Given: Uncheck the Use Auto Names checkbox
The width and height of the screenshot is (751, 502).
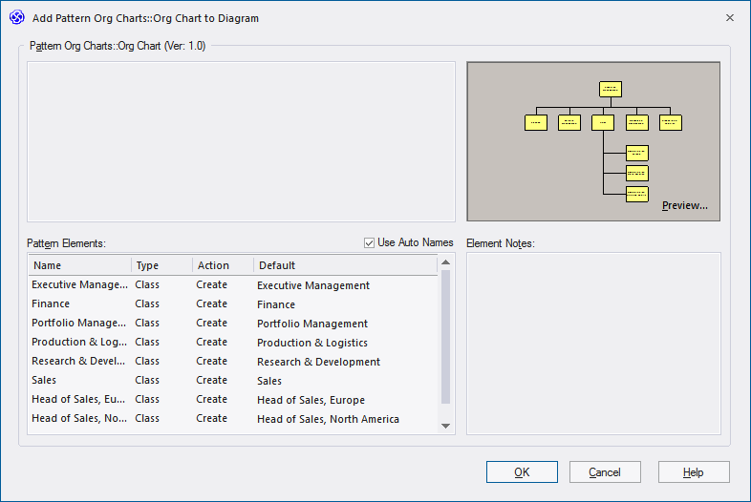Looking at the screenshot, I should point(370,242).
